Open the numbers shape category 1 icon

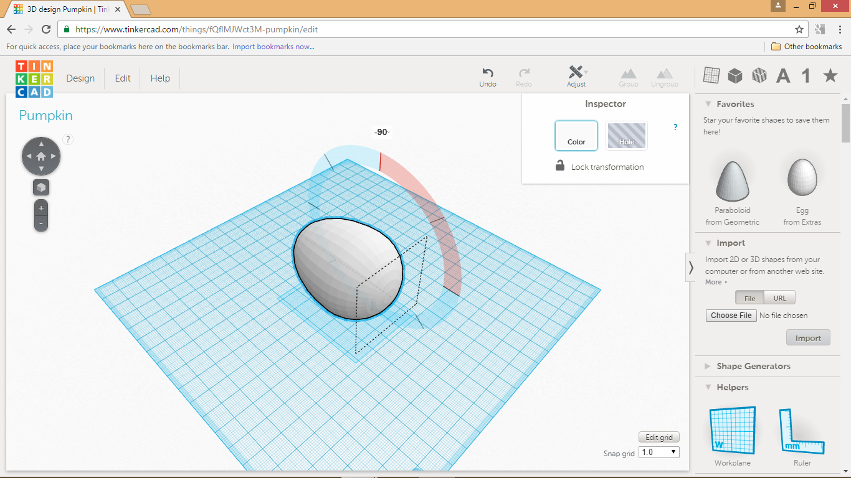click(804, 75)
